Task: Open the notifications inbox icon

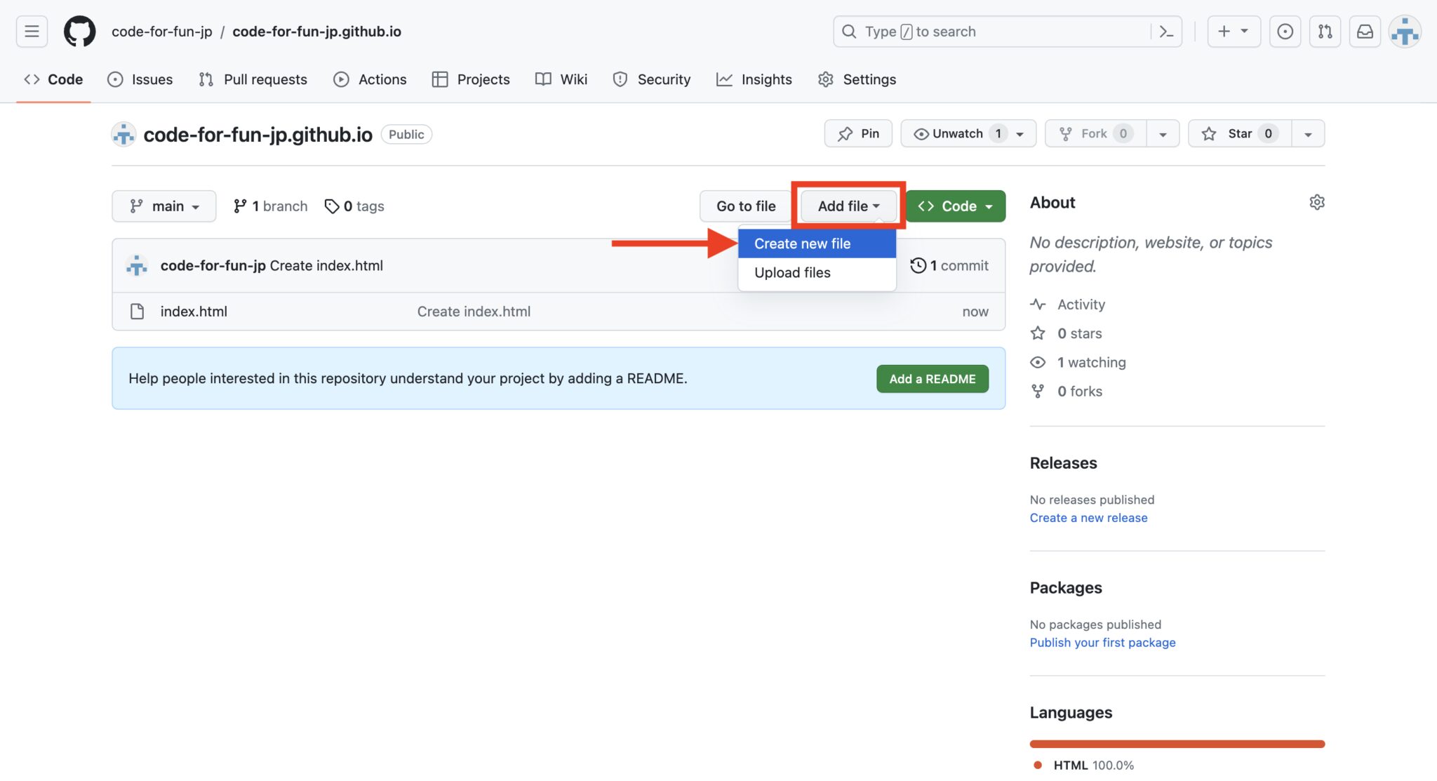Action: (1365, 32)
